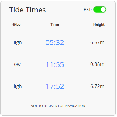Click the 6.72m height value
Screen dimensions: 117x117
(x=97, y=86)
